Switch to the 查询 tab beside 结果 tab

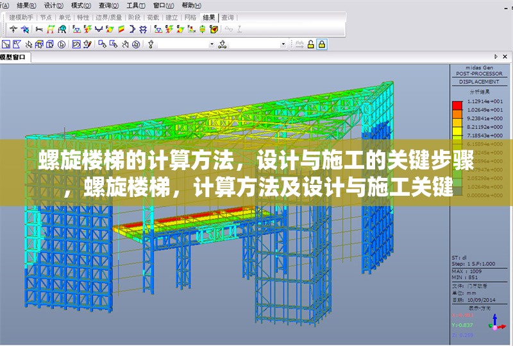(228, 17)
